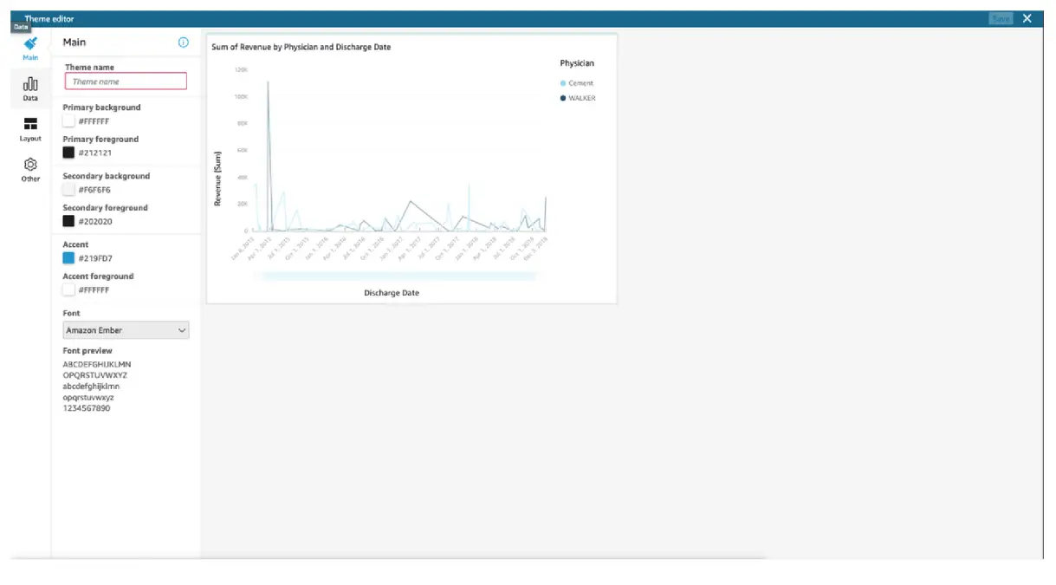Open the Accent foreground color swatch
The image size is (1056, 585).
(68, 289)
